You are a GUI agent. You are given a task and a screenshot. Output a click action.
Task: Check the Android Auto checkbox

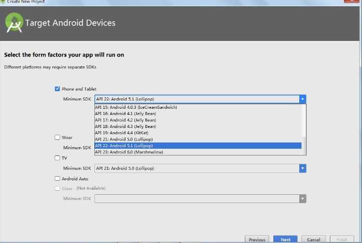(57, 178)
